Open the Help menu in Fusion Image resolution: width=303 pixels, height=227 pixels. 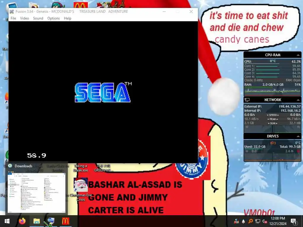click(x=67, y=18)
